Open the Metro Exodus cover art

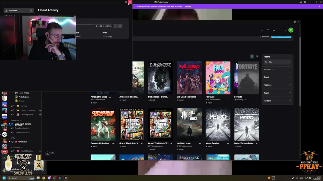[218, 124]
